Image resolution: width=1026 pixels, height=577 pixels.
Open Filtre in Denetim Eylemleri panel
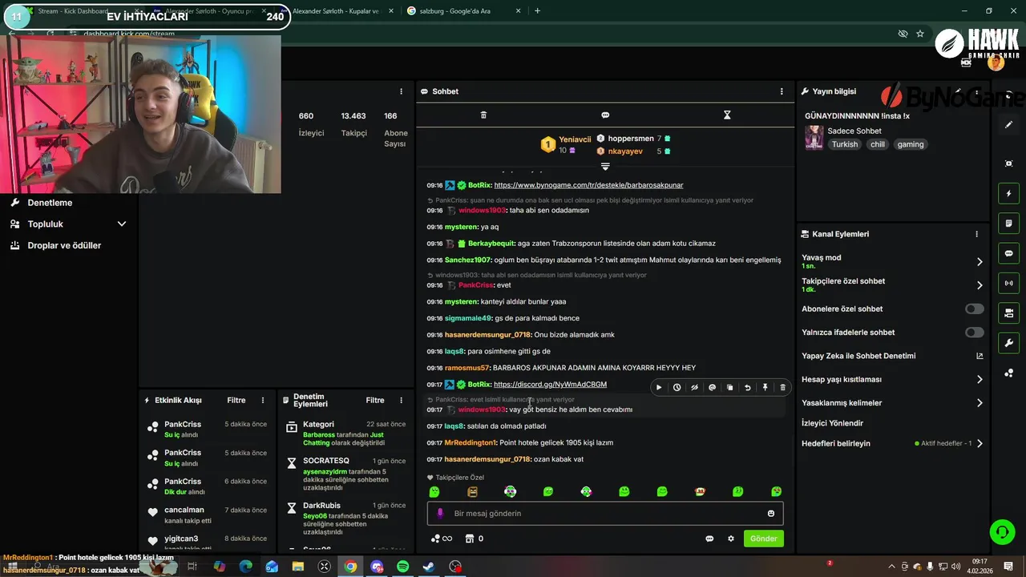[375, 400]
